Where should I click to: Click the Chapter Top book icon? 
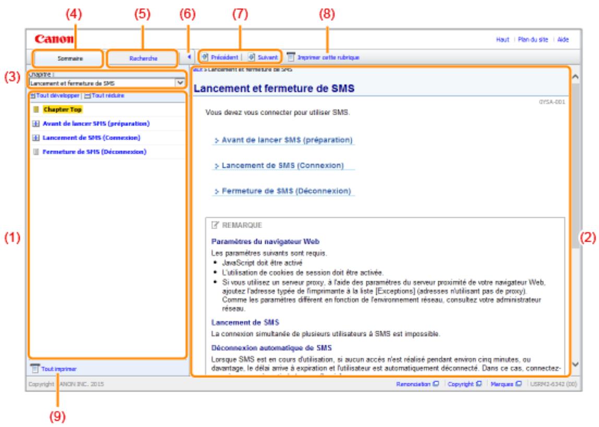click(36, 109)
